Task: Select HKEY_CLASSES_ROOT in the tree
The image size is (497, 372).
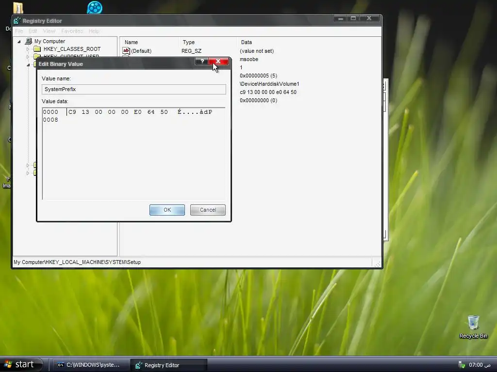Action: (x=72, y=49)
